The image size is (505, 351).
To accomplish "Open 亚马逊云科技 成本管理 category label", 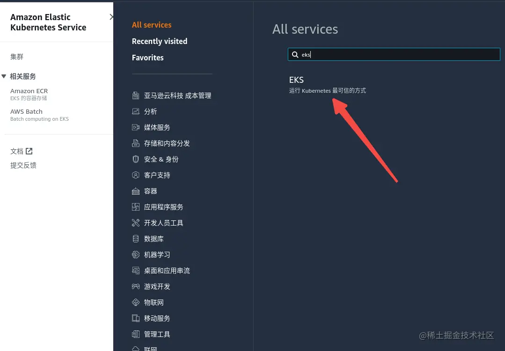I will click(x=177, y=95).
